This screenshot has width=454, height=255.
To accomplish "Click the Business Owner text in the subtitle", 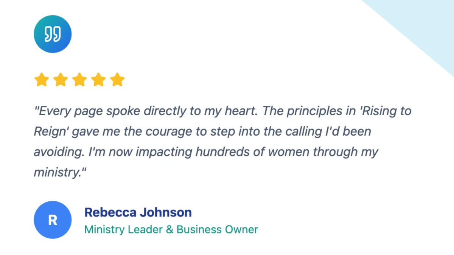I will pyautogui.click(x=217, y=229).
